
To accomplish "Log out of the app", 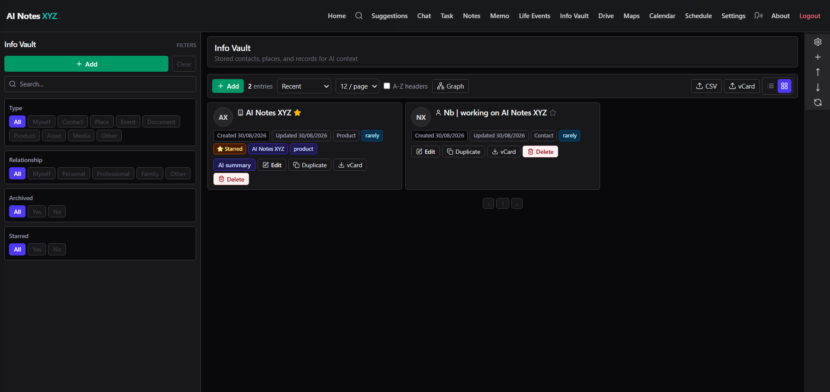I will [810, 16].
